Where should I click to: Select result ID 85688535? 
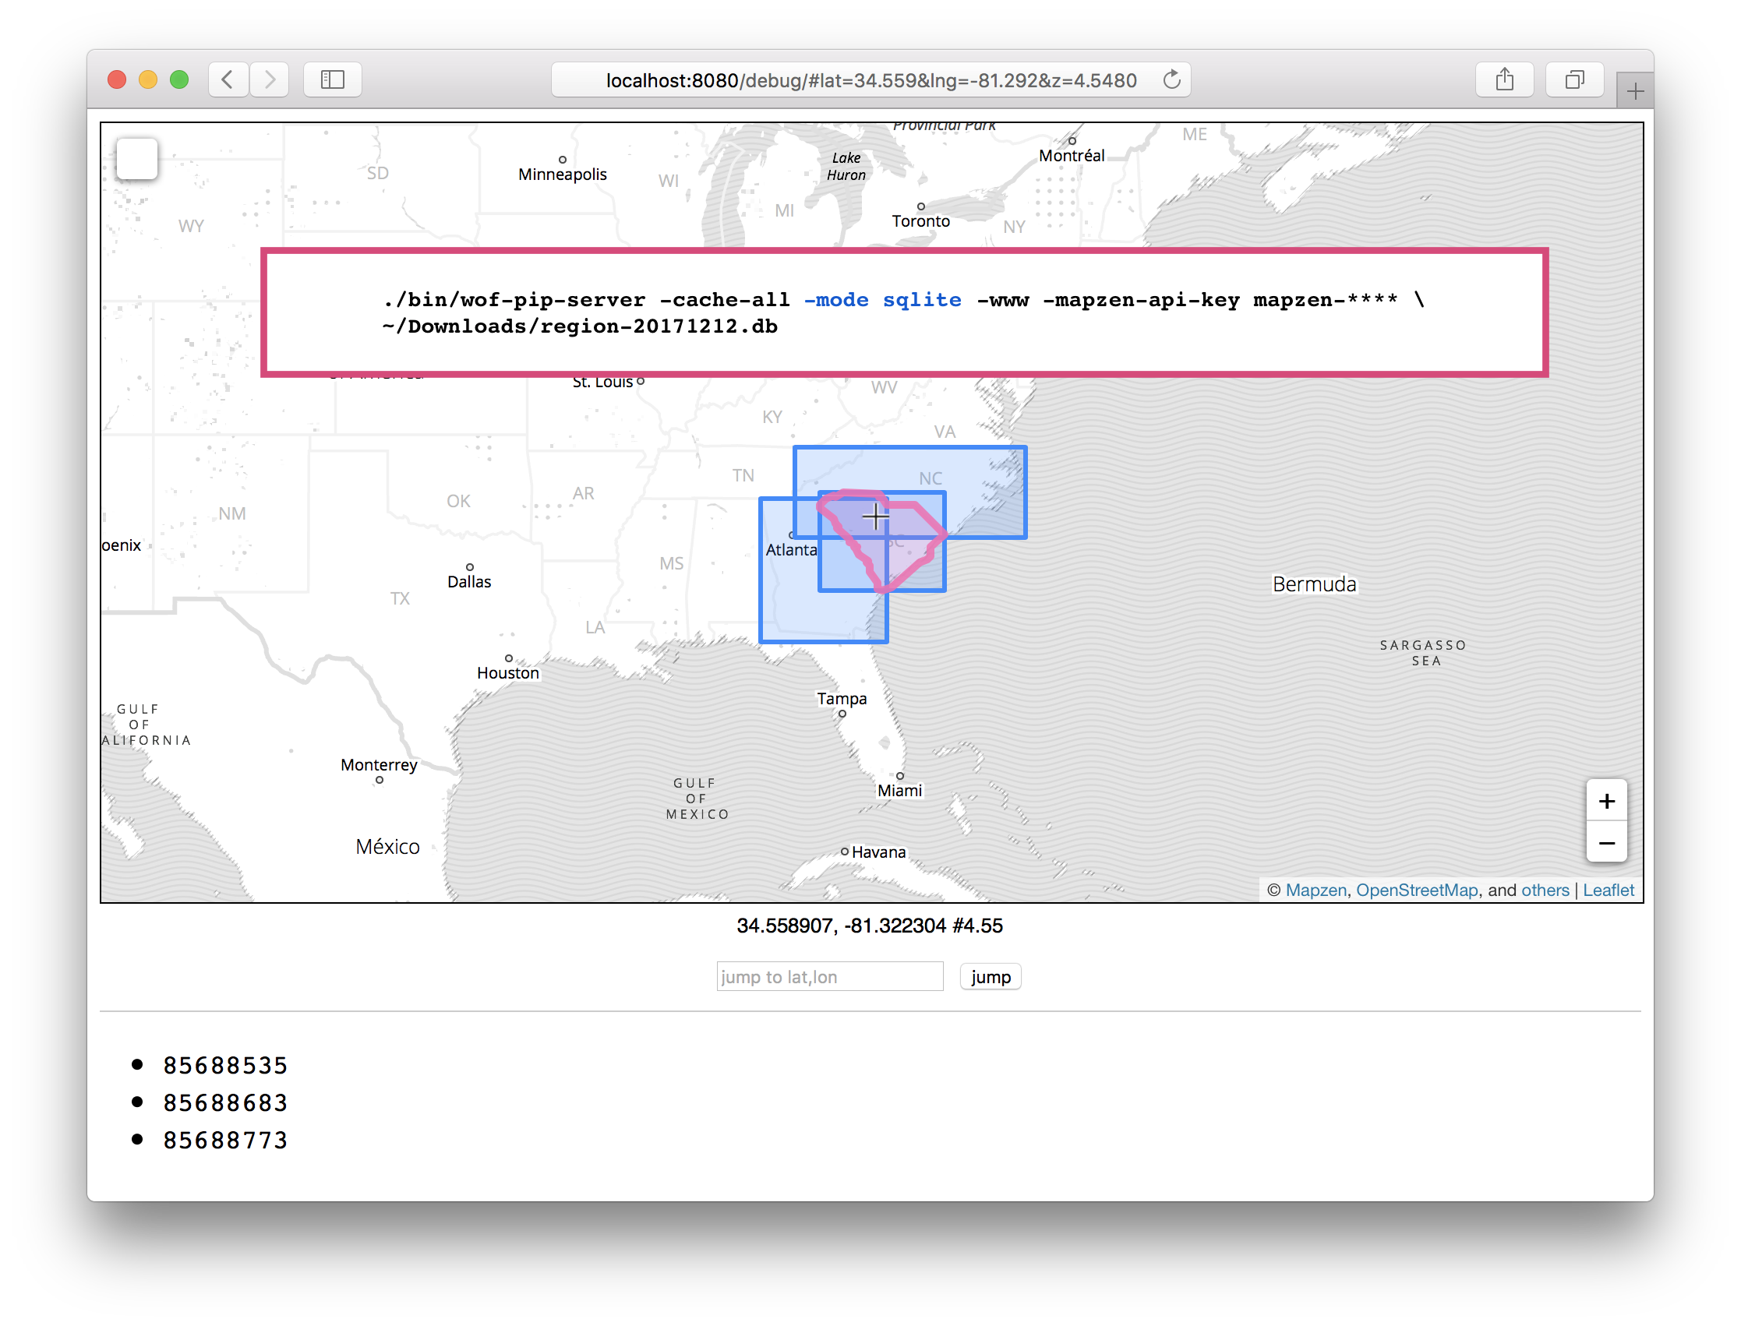coord(225,1066)
